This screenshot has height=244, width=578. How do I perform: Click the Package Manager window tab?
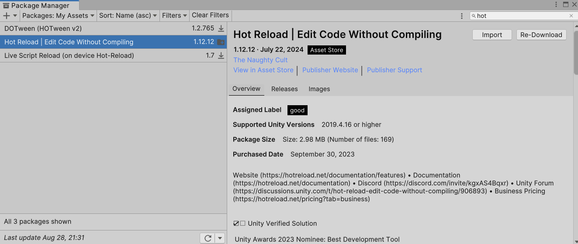[x=40, y=5]
